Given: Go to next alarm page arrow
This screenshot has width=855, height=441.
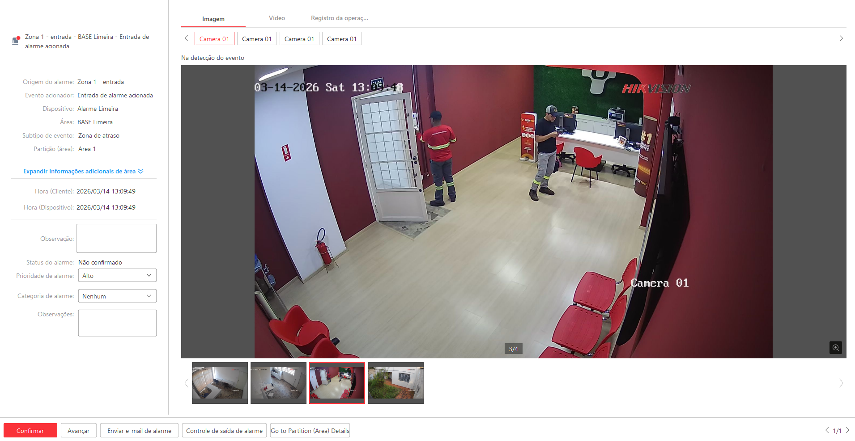Looking at the screenshot, I should click(x=847, y=430).
